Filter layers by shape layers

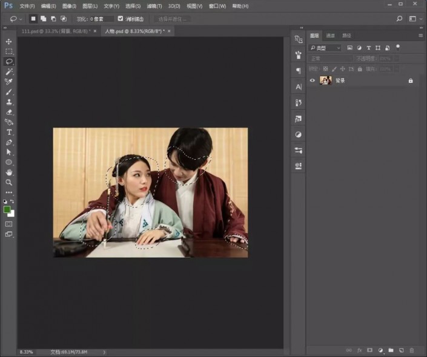(x=378, y=48)
